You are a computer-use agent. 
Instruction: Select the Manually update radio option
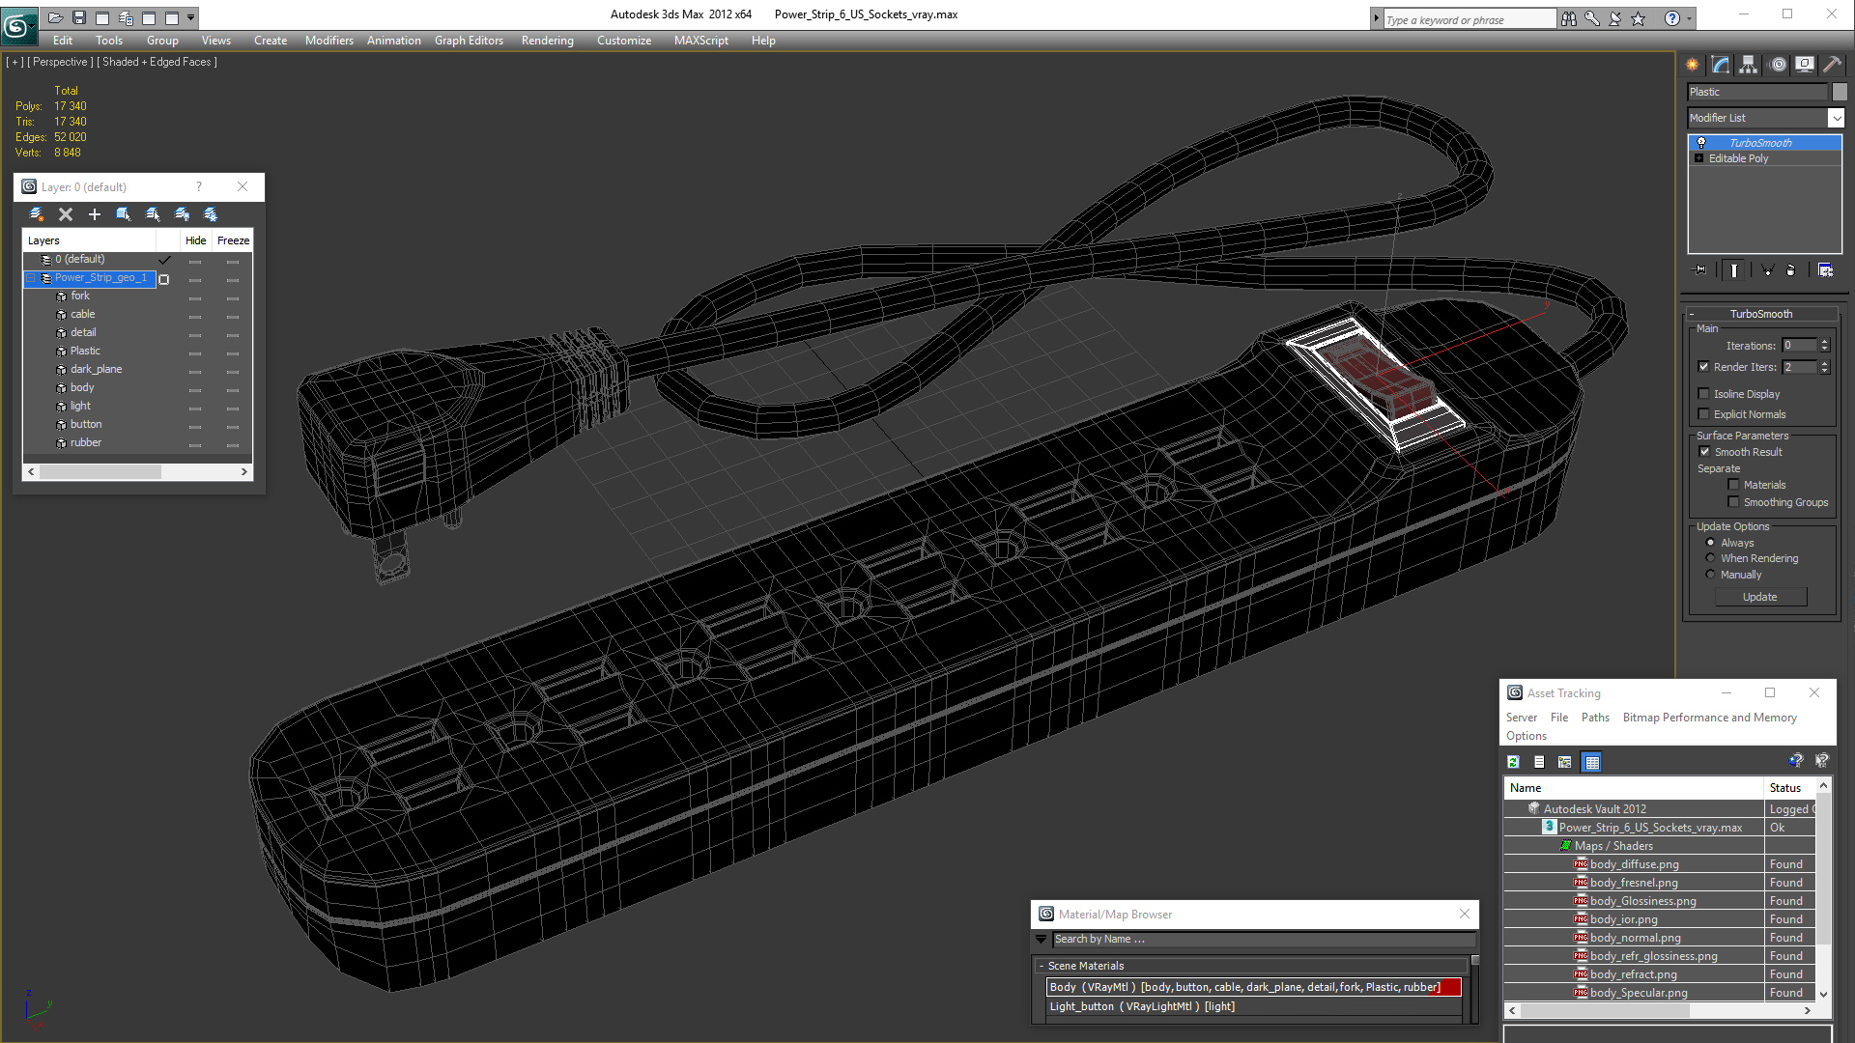1710,575
